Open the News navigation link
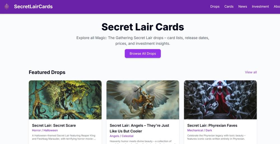 point(243,7)
